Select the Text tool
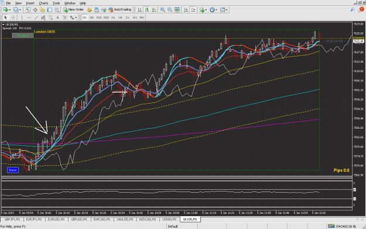 click(x=57, y=18)
